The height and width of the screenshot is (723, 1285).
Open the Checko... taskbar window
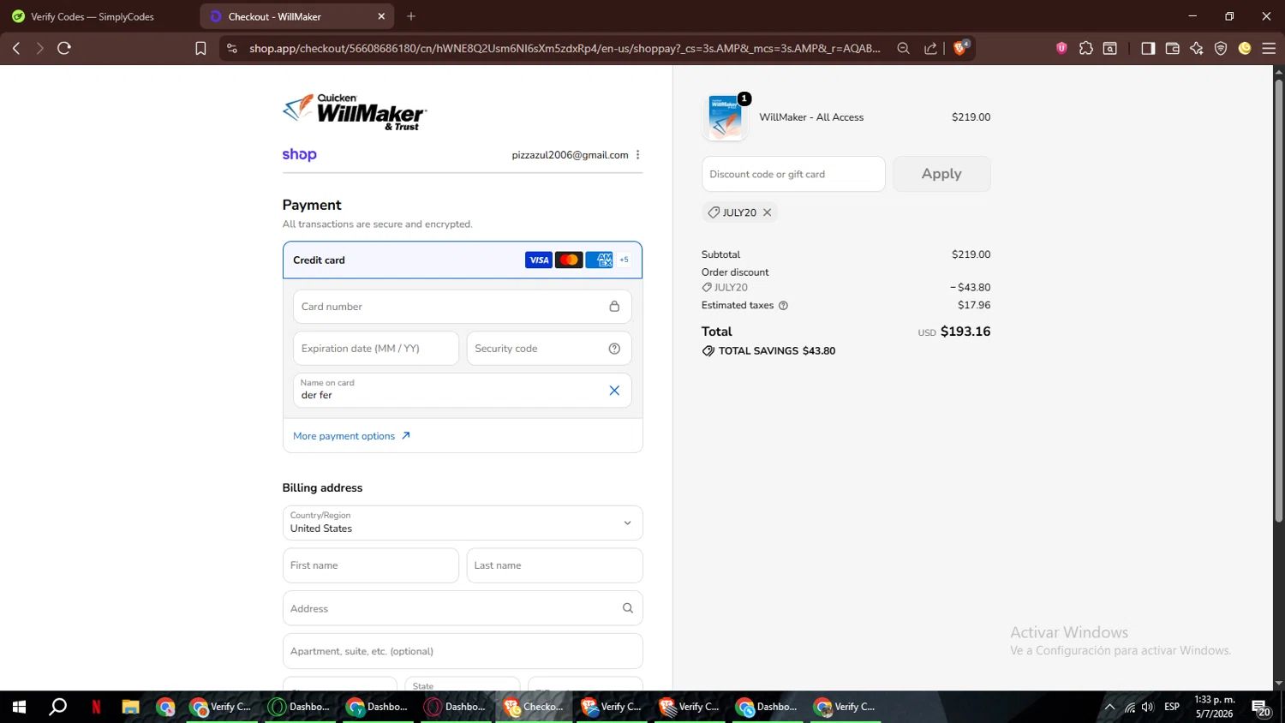click(x=534, y=707)
